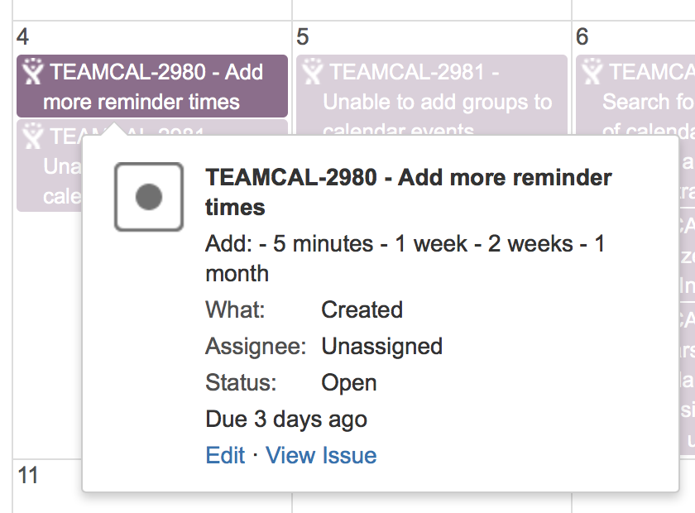Select the faded second event on day 4
Screen dimensions: 695x513
[x=50, y=165]
